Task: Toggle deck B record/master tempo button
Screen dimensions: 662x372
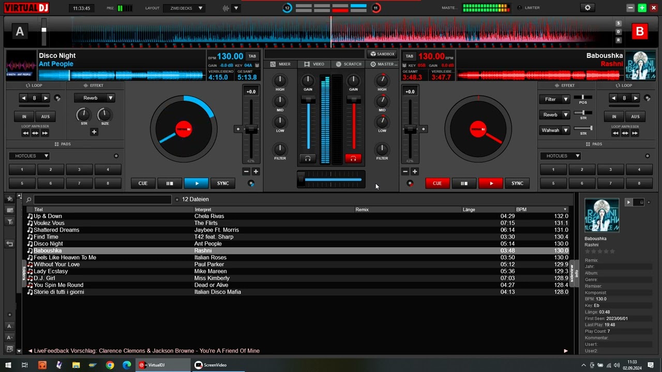Action: [410, 183]
